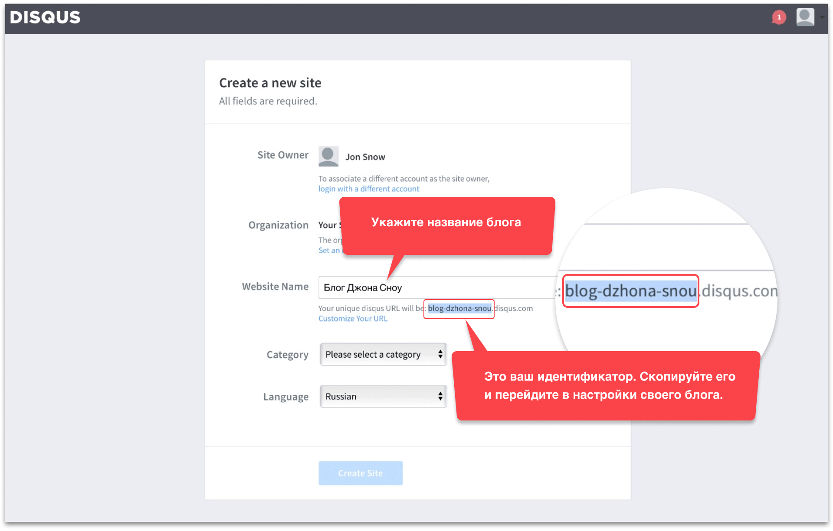Open 'Customize Your URL' link
This screenshot has height=531, width=833.
coord(353,319)
